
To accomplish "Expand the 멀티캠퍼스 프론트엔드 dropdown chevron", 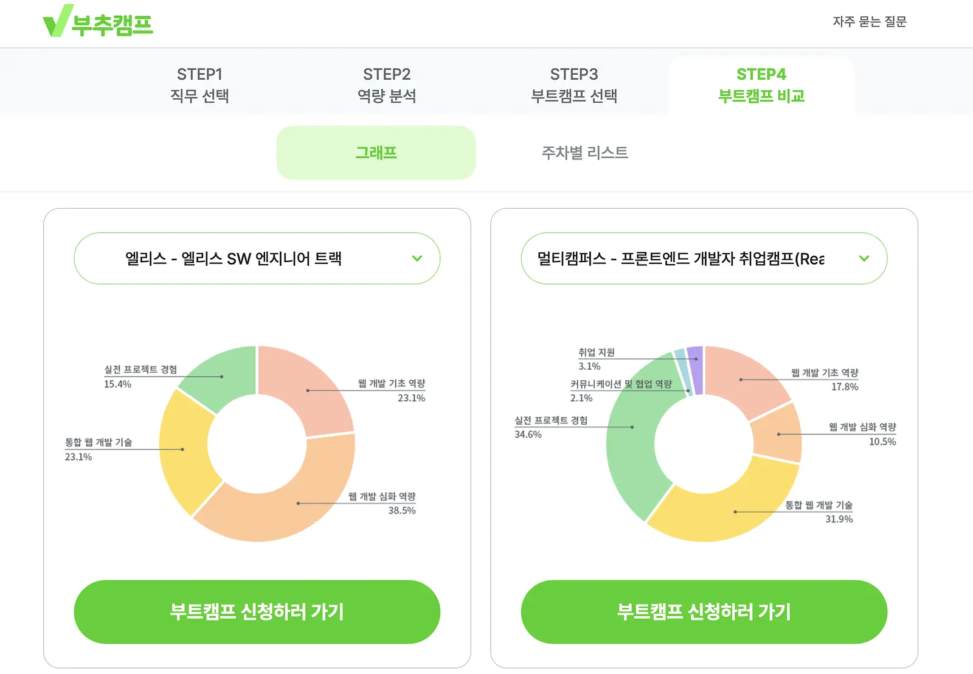I will pos(864,259).
